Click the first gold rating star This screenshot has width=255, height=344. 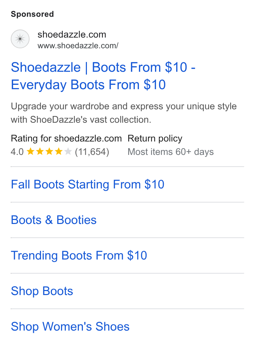(x=30, y=151)
